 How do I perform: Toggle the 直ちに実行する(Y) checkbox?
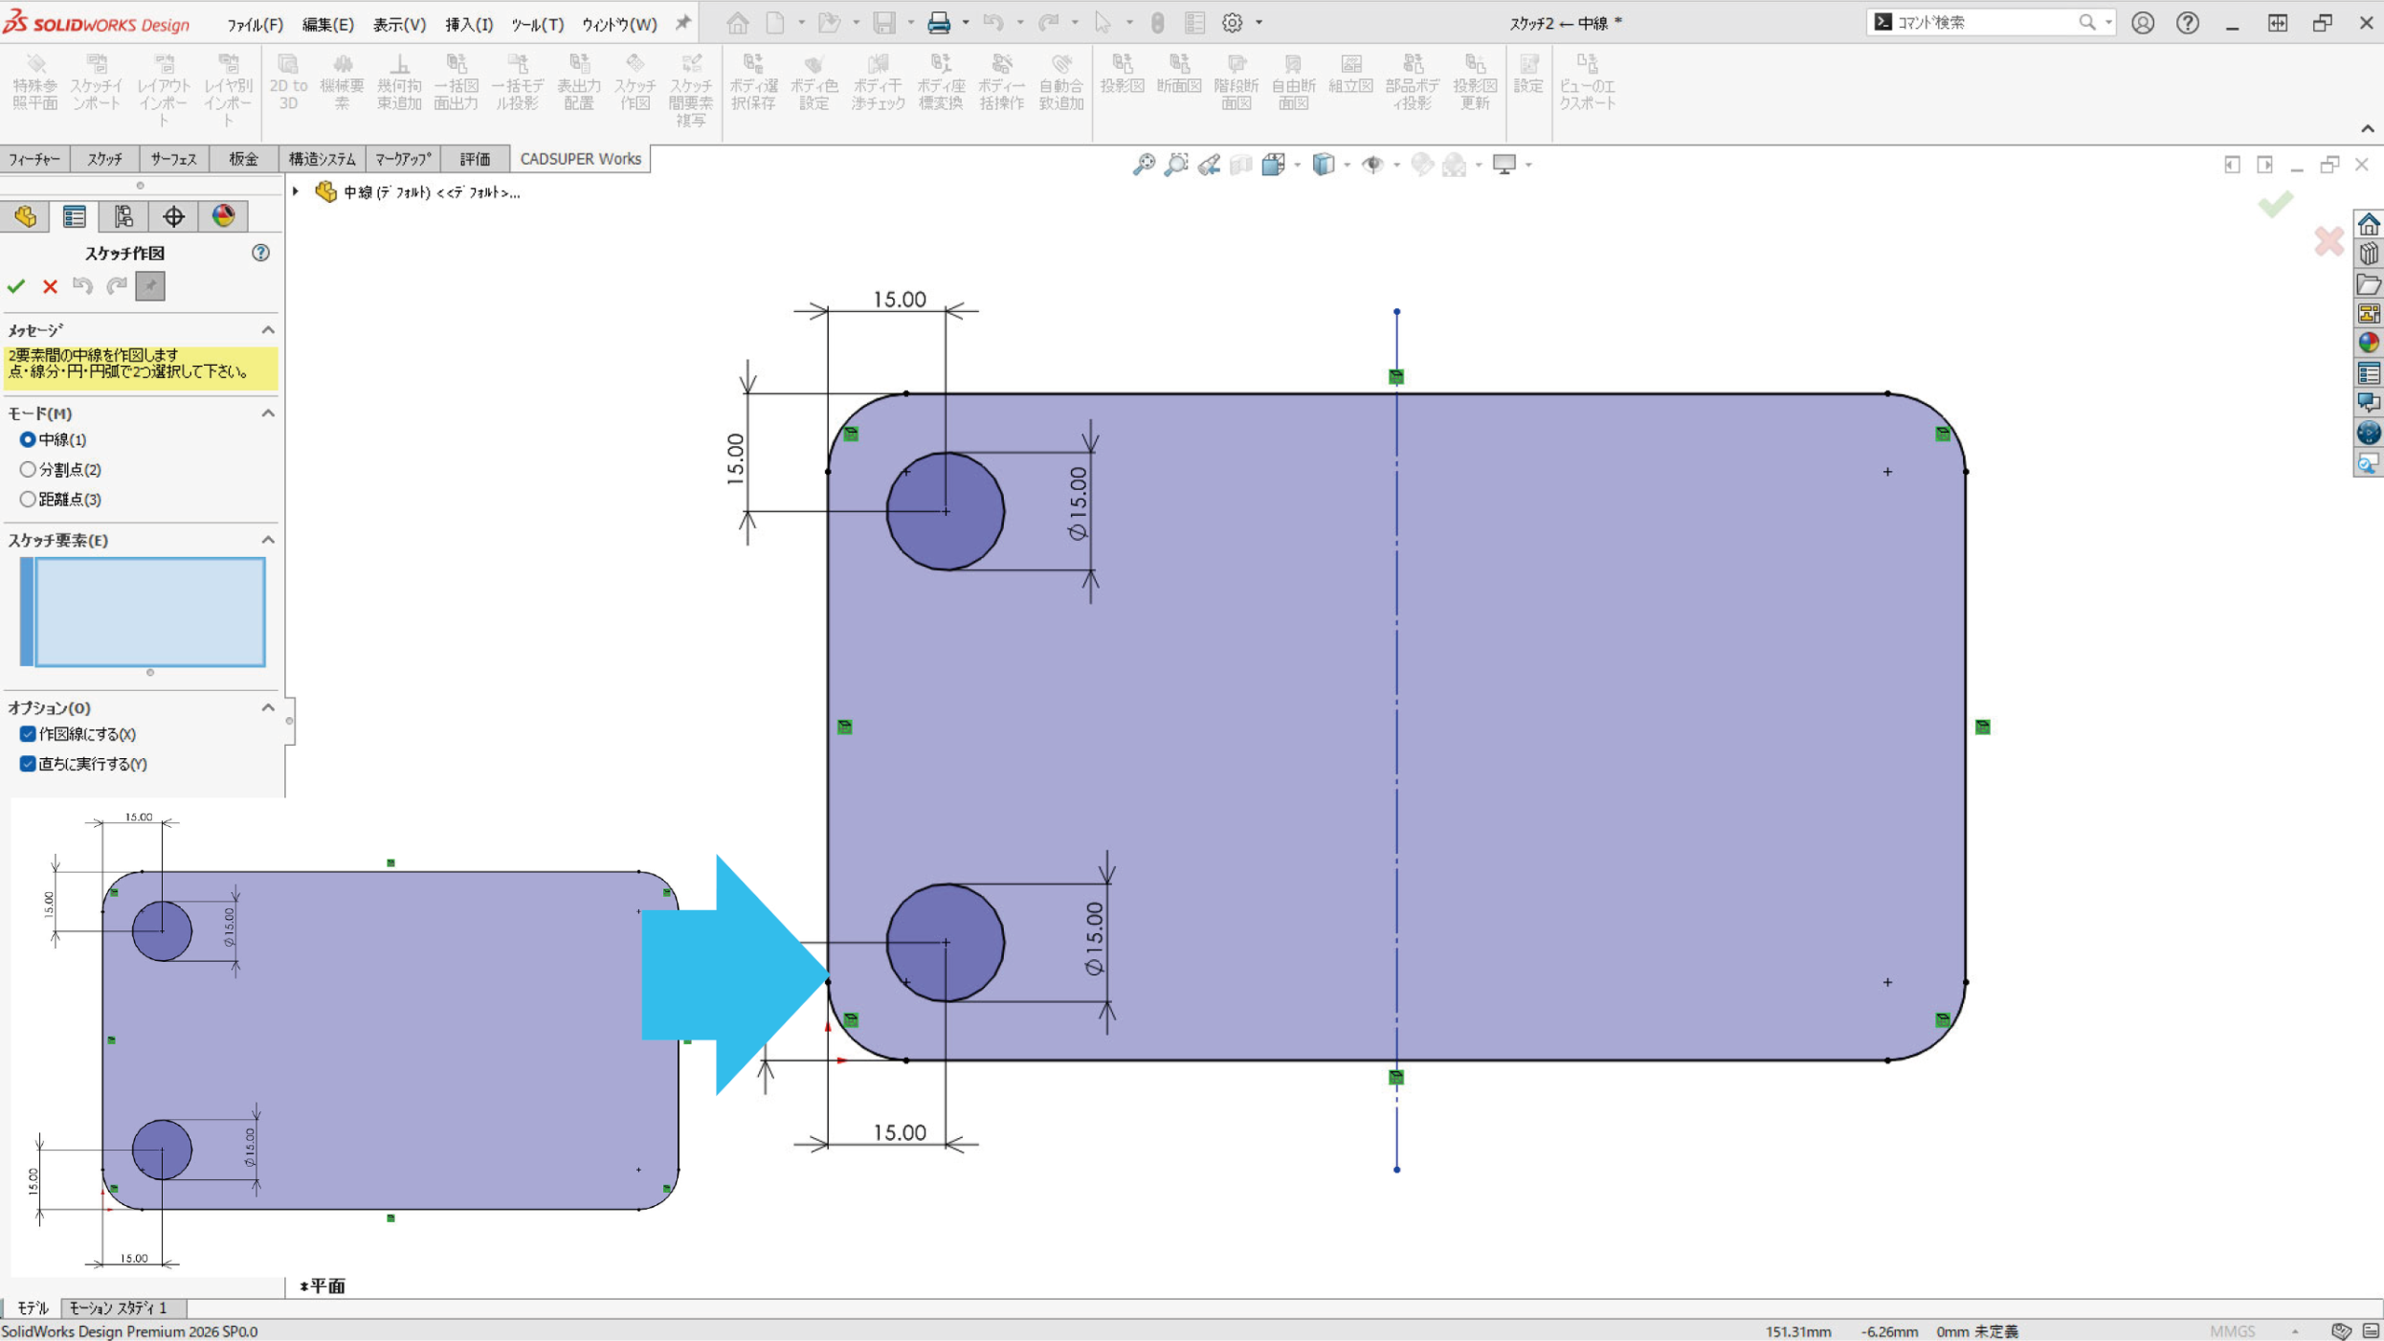pos(28,764)
